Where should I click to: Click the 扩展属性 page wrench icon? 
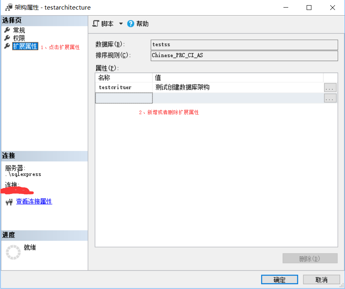point(7,46)
